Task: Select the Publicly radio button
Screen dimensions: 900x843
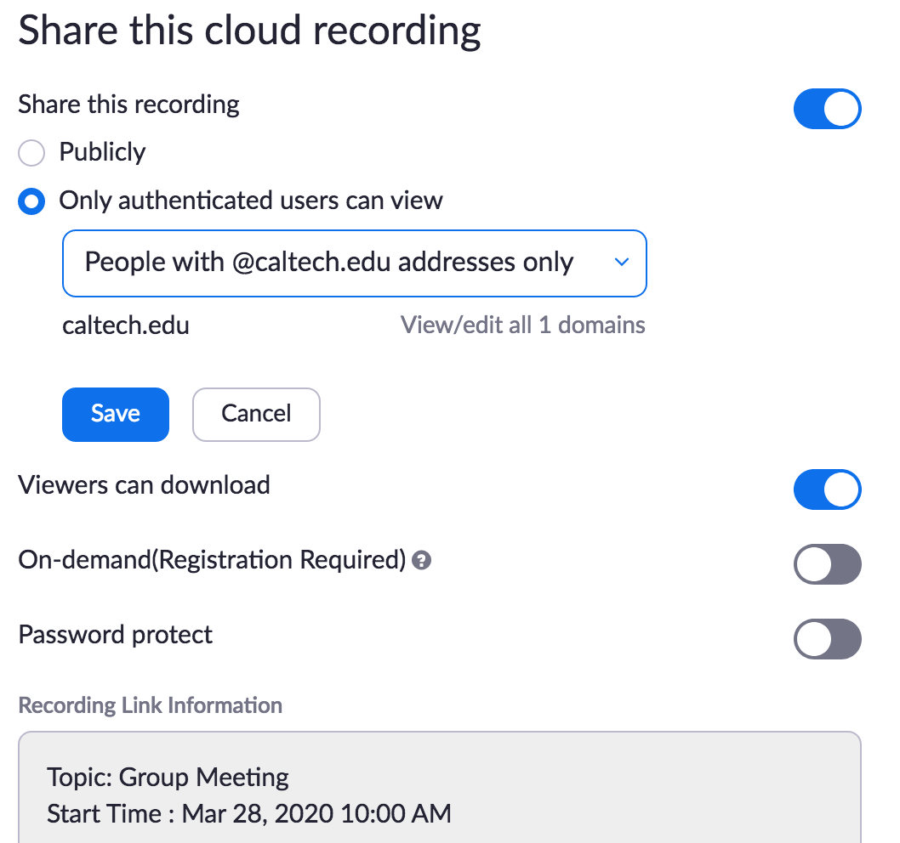Action: tap(31, 154)
